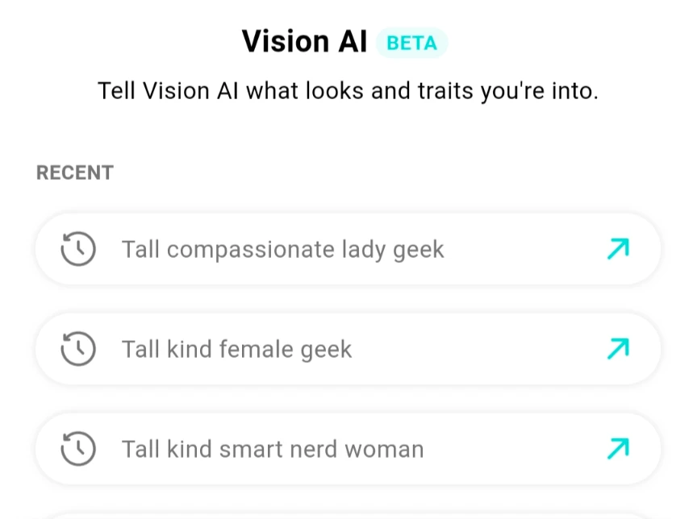
Task: Click history icon beside 'Tall compassionate lady geek'
Action: (x=78, y=249)
